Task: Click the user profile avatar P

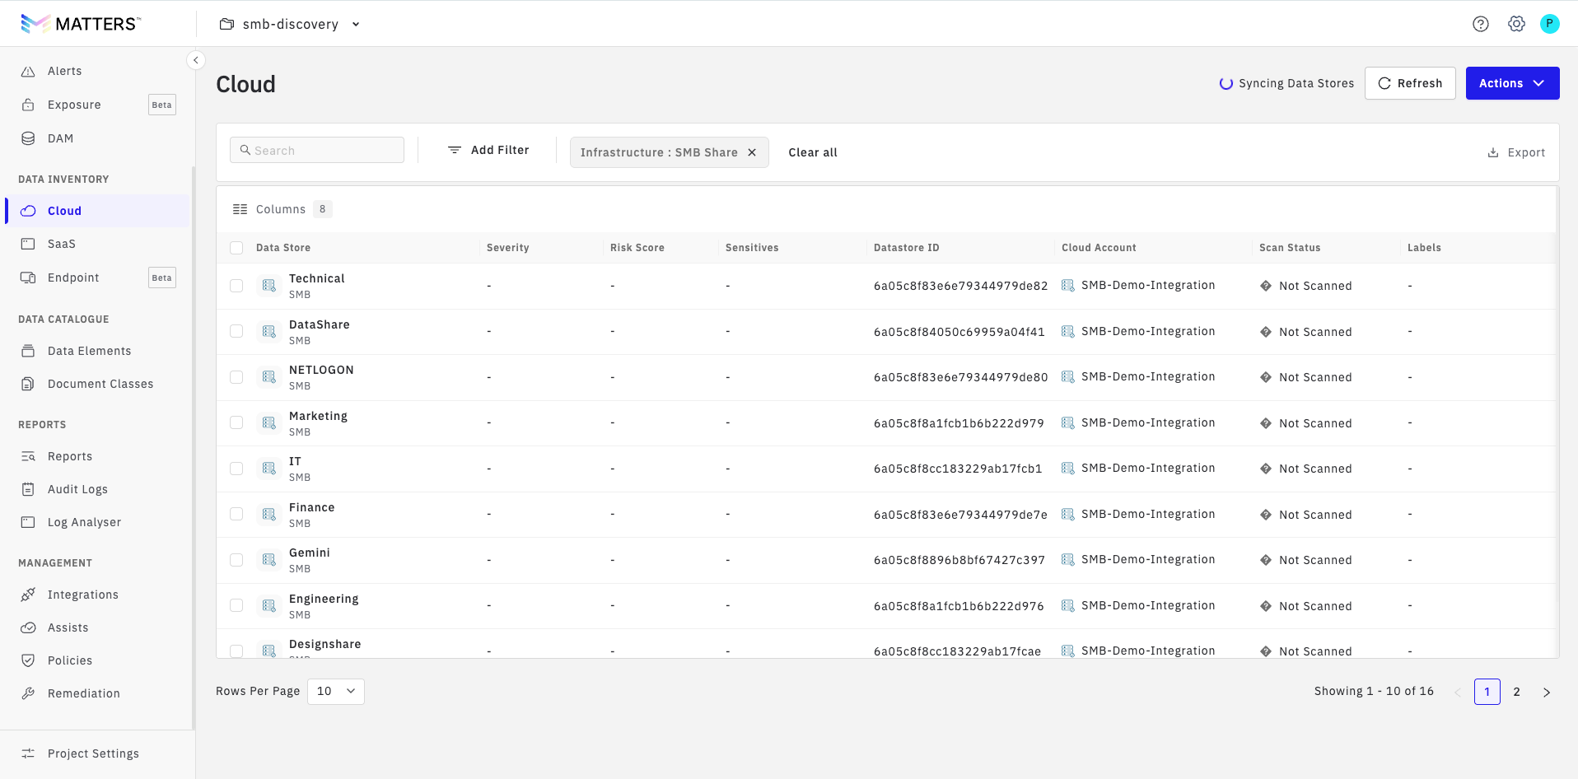Action: tap(1549, 24)
